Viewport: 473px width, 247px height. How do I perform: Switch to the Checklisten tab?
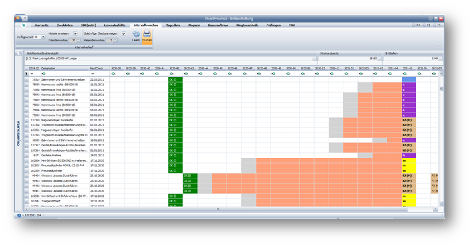[65, 25]
